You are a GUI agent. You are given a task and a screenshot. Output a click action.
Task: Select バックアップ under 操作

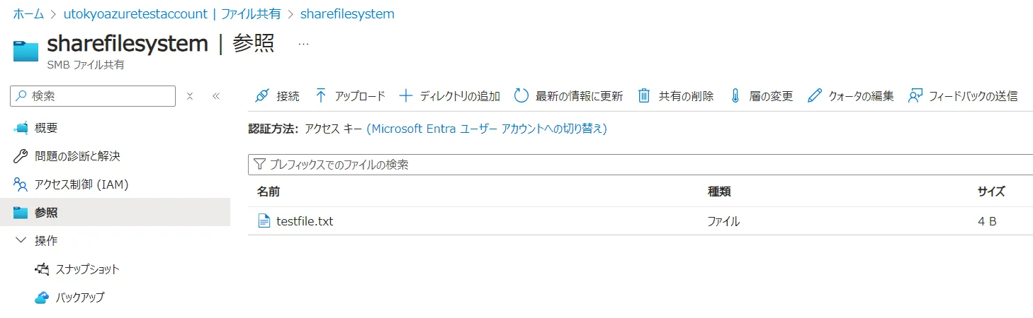79,298
